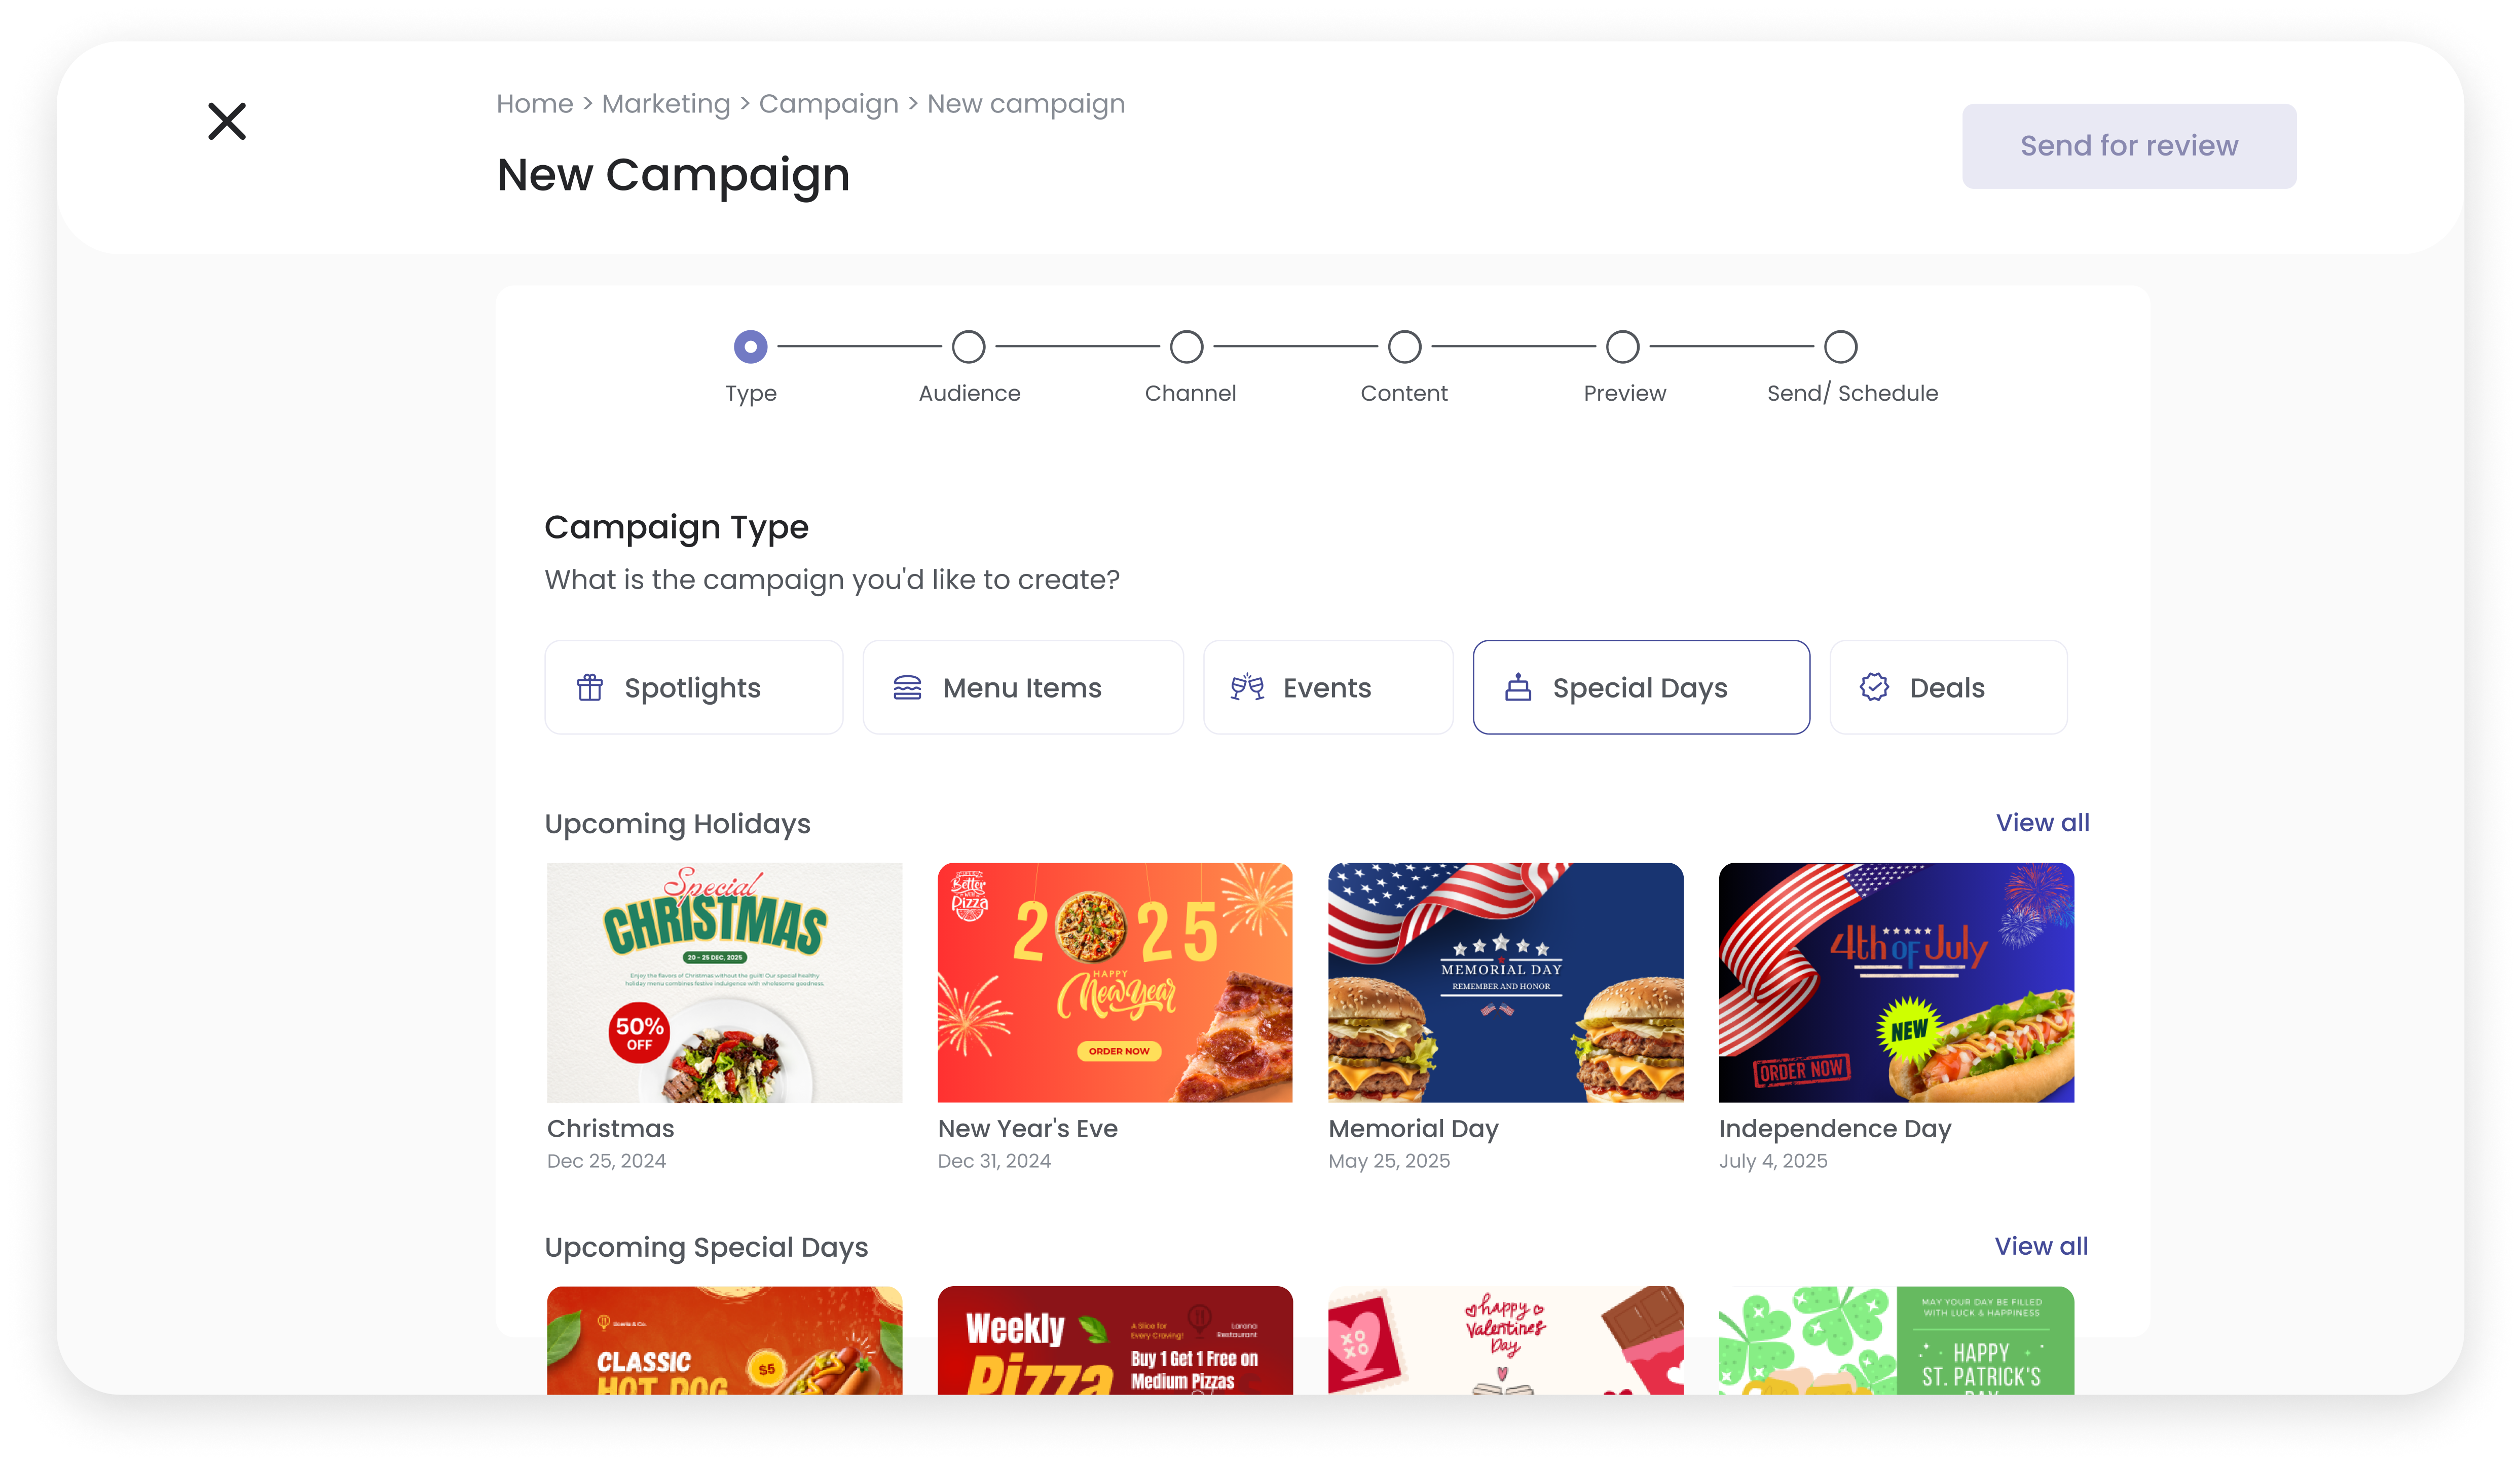Screen dimensions: 2520x1466
Task: Jump to the Channel step circle
Action: point(1186,347)
